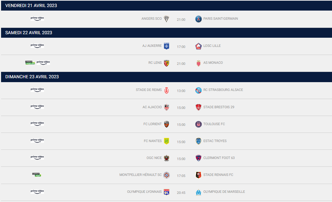Open the Toulouse FC team link
Image resolution: width=332 pixels, height=202 pixels.
214,124
